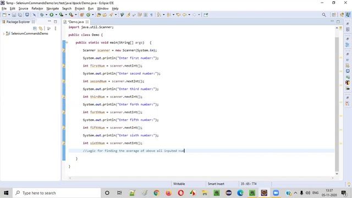Open the Refactor menu
This screenshot has height=198, width=352.
[x=37, y=9]
